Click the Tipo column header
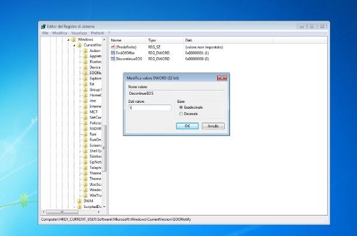The width and height of the screenshot is (357, 236). click(x=164, y=40)
